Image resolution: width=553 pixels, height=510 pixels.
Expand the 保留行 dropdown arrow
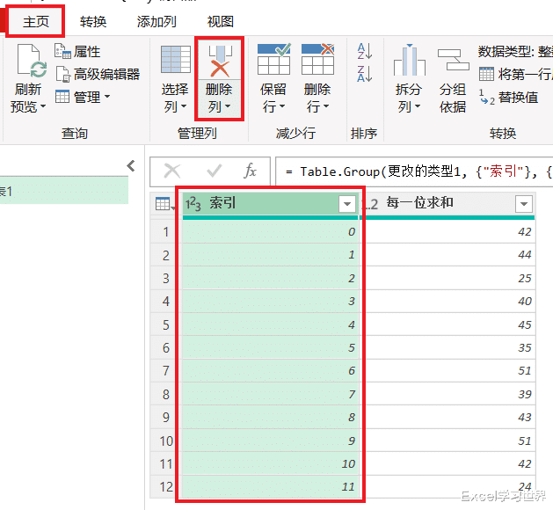pyautogui.click(x=282, y=106)
